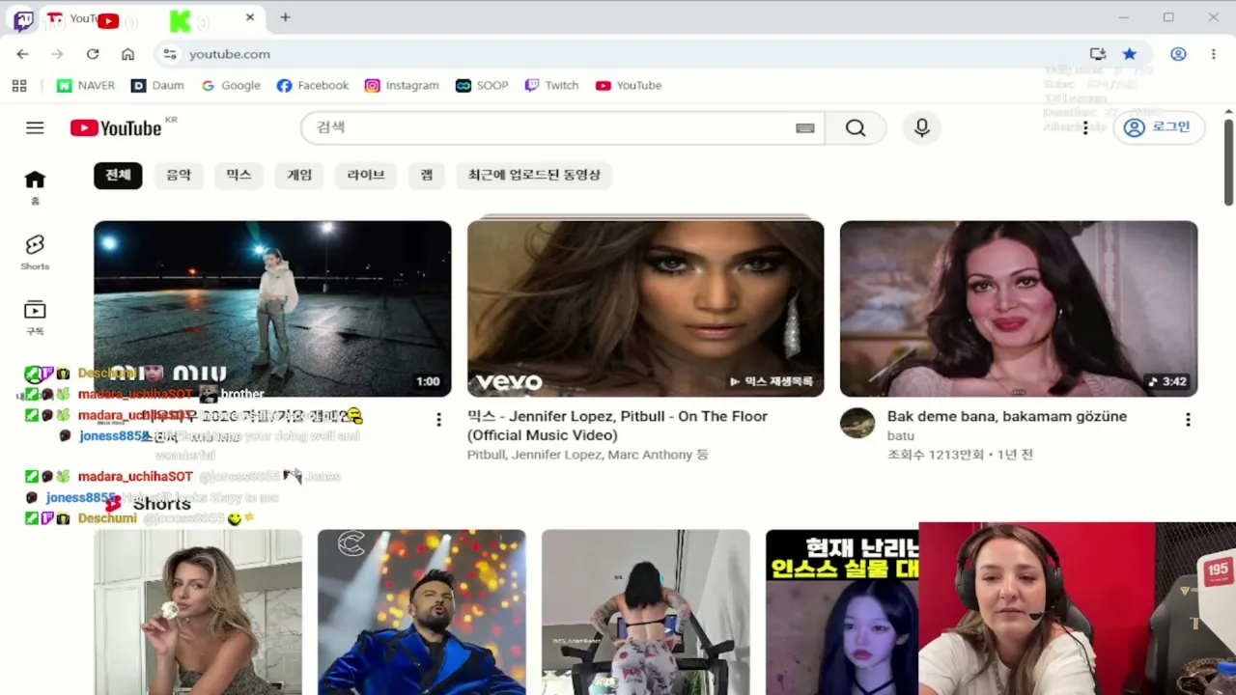1236x695 pixels.
Task: Play the Short with 현재 난리난 caption
Action: 842,612
